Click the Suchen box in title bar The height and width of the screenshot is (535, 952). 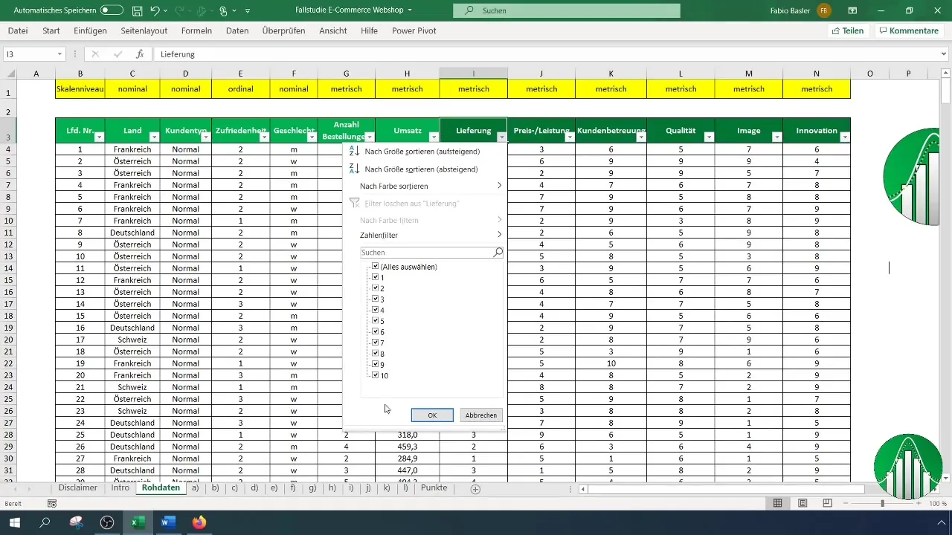coord(567,11)
